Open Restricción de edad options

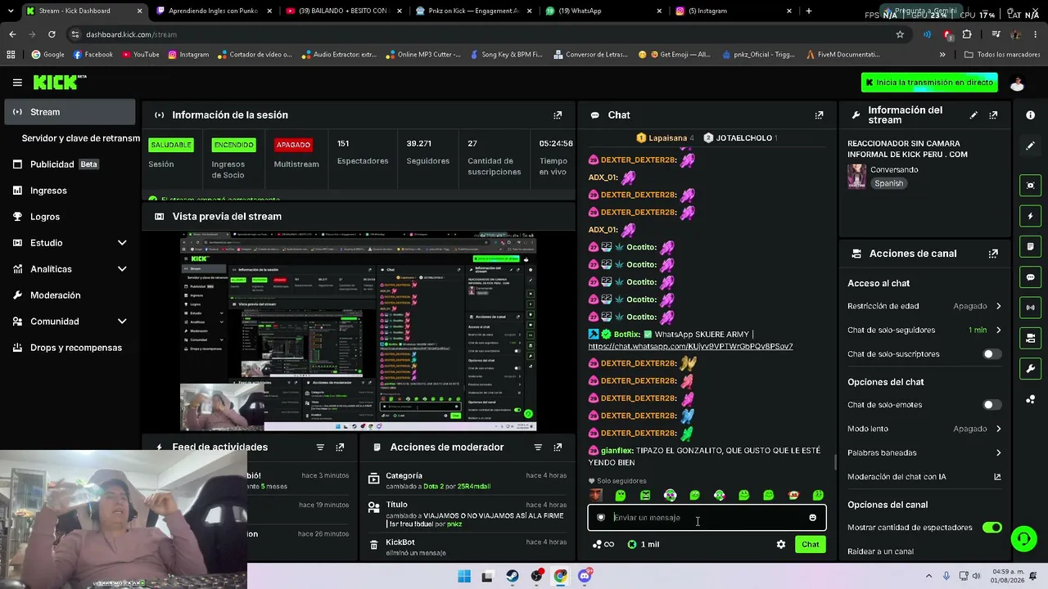(924, 306)
